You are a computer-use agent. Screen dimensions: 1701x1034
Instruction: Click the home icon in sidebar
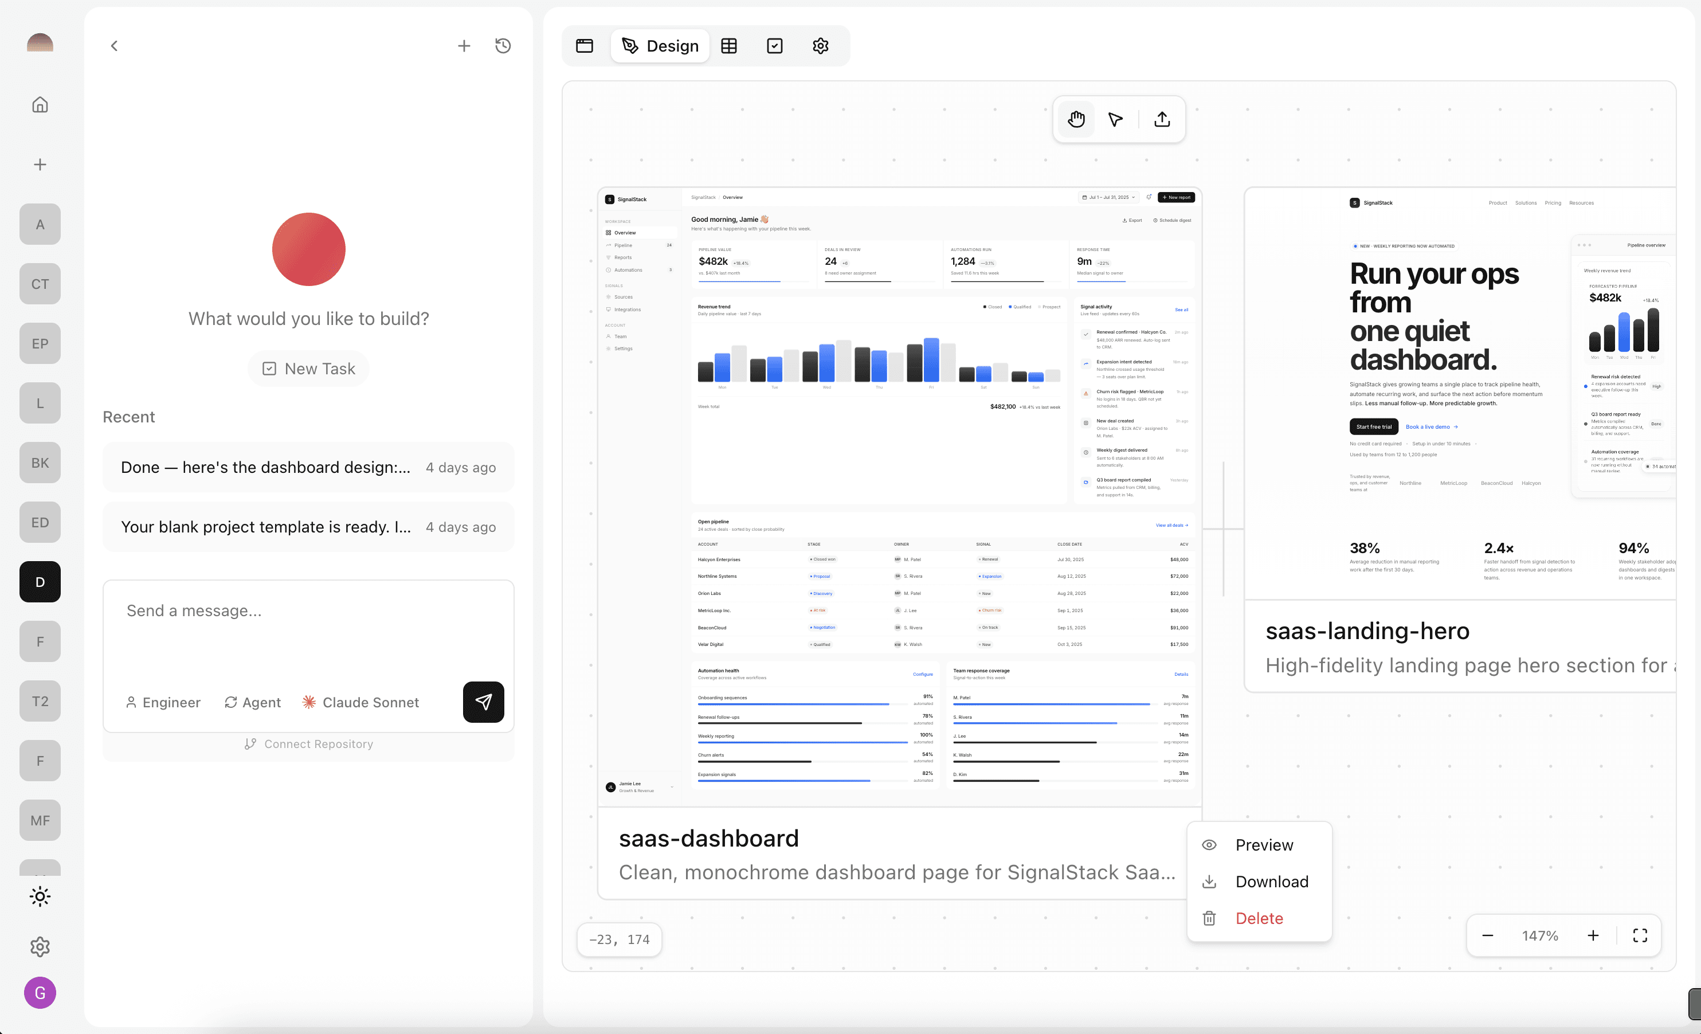pos(40,104)
